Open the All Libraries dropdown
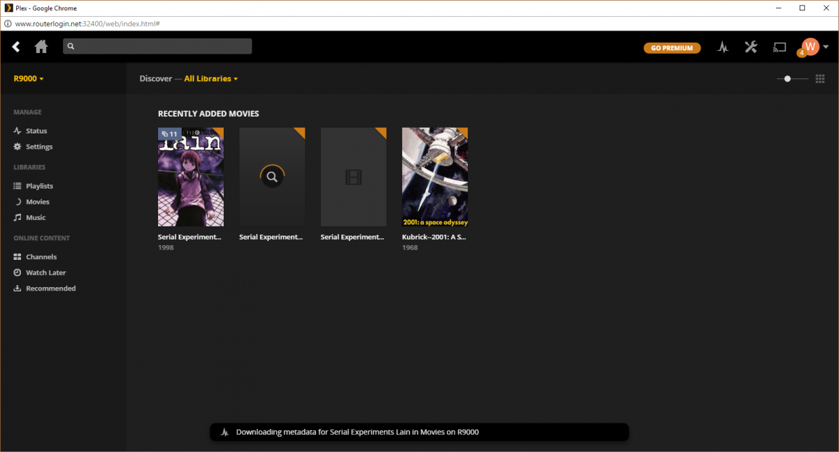The image size is (839, 452). pos(210,78)
